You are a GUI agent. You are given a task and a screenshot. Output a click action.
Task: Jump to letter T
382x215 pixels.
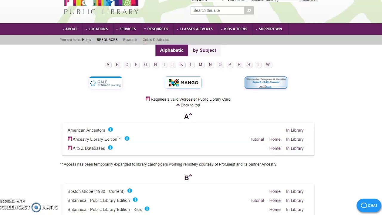pyautogui.click(x=258, y=64)
